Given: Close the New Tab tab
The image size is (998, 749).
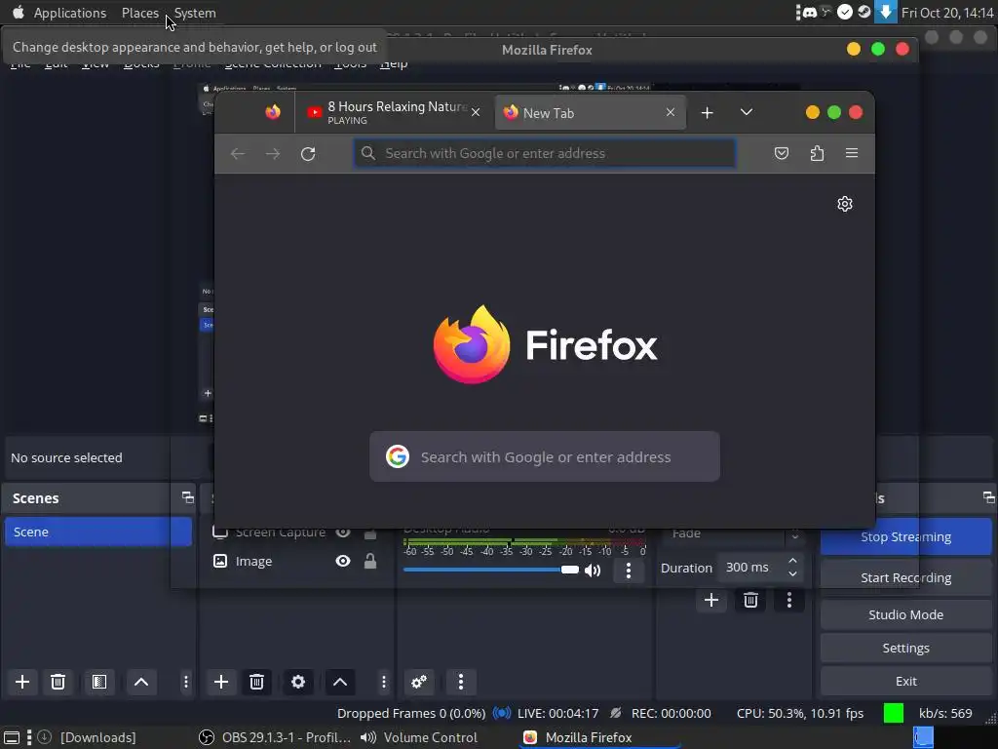Looking at the screenshot, I should point(671,113).
